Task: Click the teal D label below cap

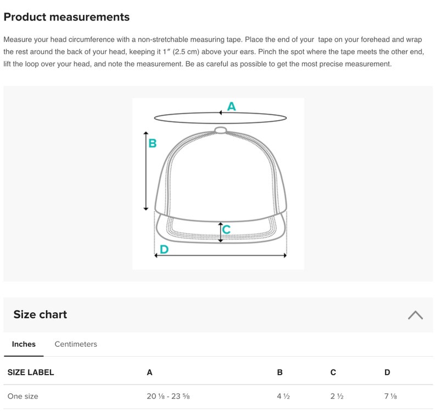Action: (x=164, y=249)
